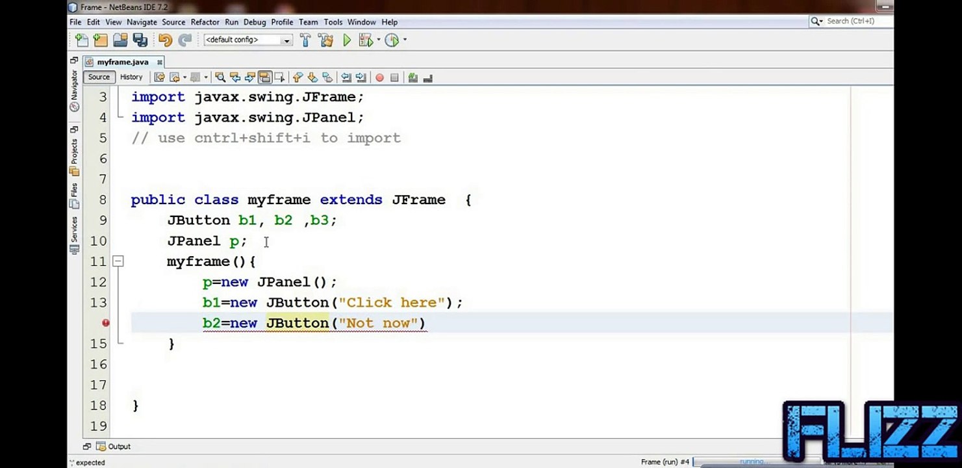The width and height of the screenshot is (962, 468).
Task: Collapse the myframe constructor fold
Action: pyautogui.click(x=118, y=261)
